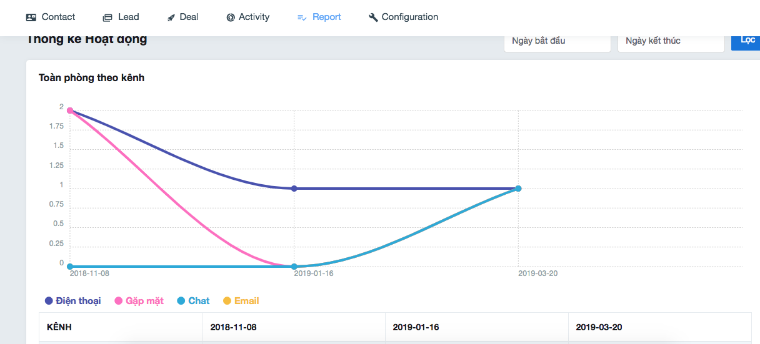Click the 2019-01-16 x-axis label
The width and height of the screenshot is (760, 344).
click(x=314, y=273)
